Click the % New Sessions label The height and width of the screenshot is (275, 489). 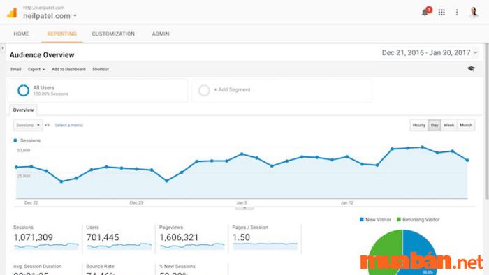[x=177, y=267]
